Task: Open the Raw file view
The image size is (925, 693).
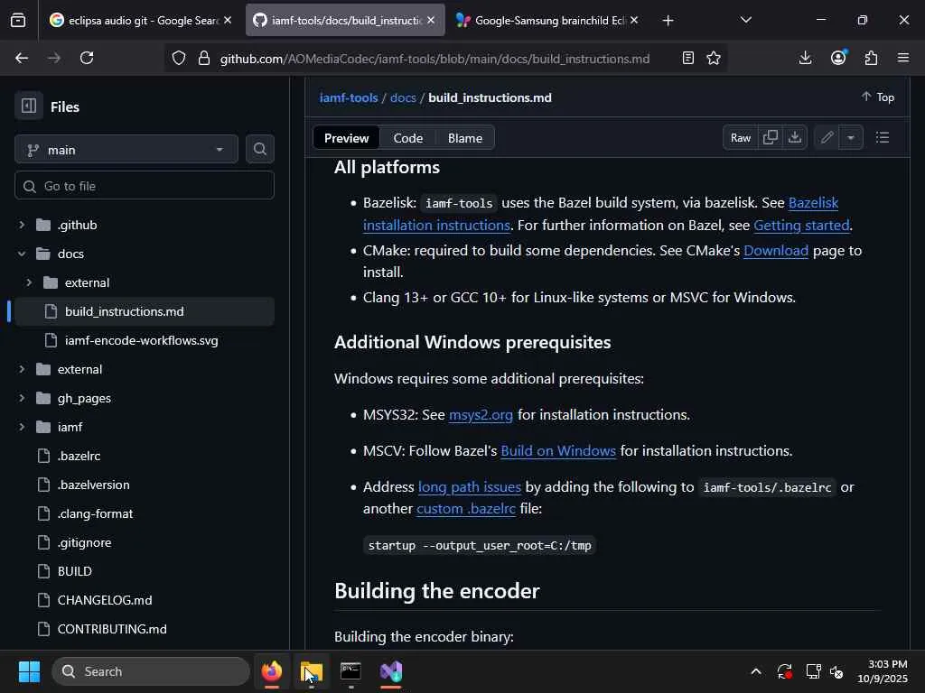Action: pyautogui.click(x=741, y=138)
